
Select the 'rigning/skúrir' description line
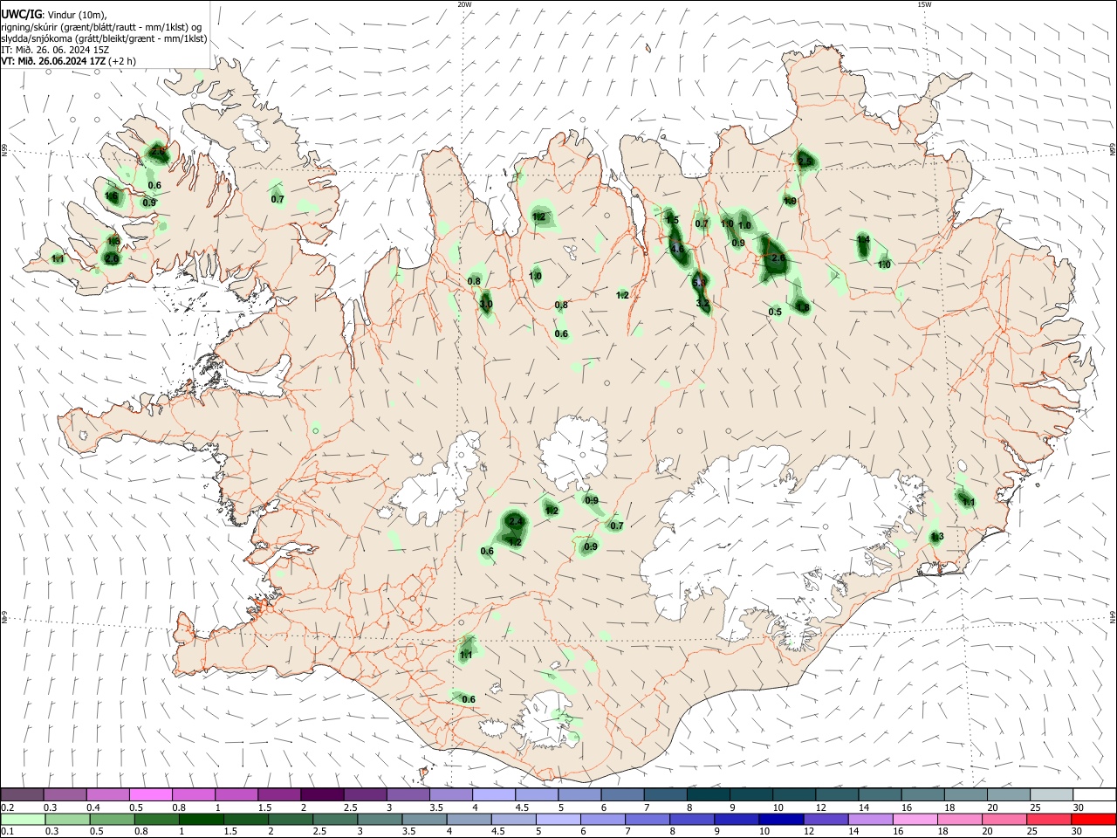[101, 26]
